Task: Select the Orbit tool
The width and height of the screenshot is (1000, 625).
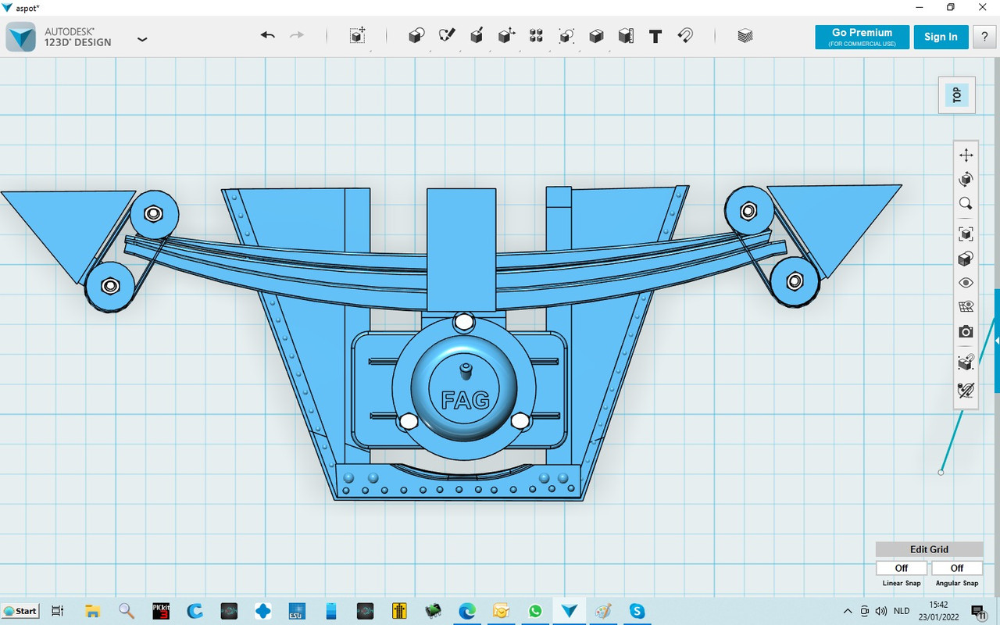Action: (966, 180)
